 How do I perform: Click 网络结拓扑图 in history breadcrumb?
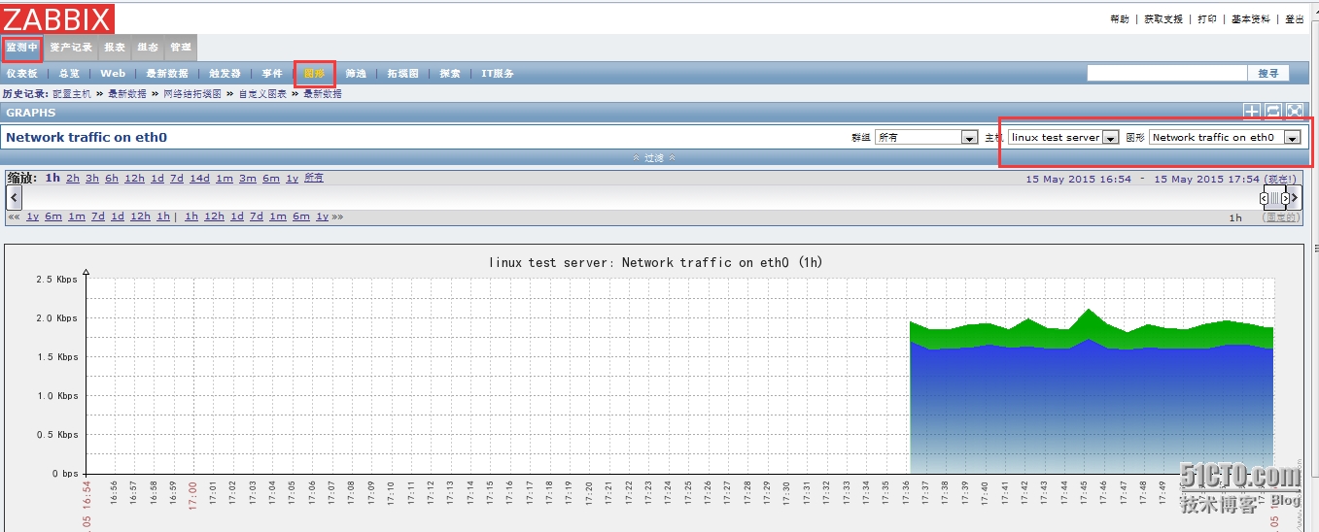[x=192, y=94]
